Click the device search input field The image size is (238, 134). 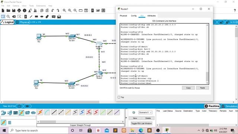pyautogui.click(x=18, y=118)
